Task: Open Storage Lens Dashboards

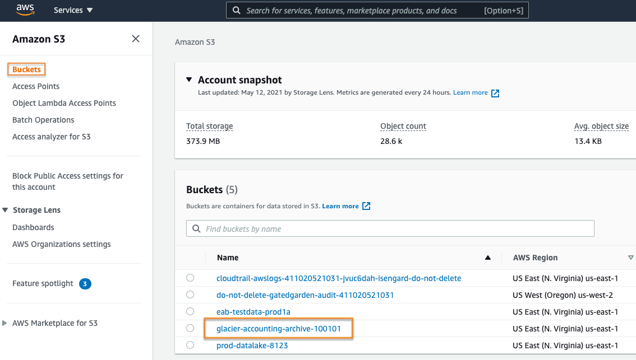Action: point(33,227)
